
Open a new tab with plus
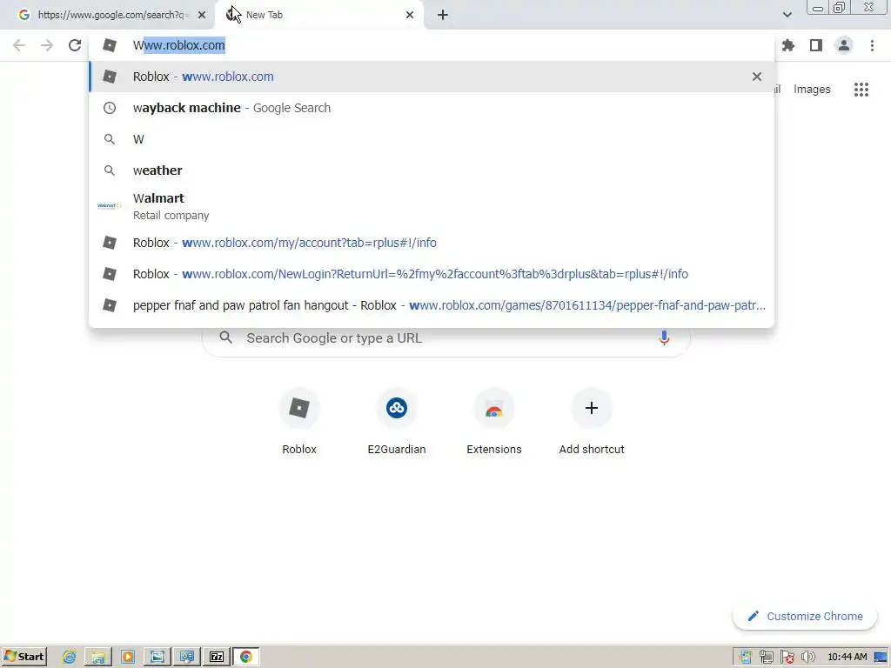(443, 15)
